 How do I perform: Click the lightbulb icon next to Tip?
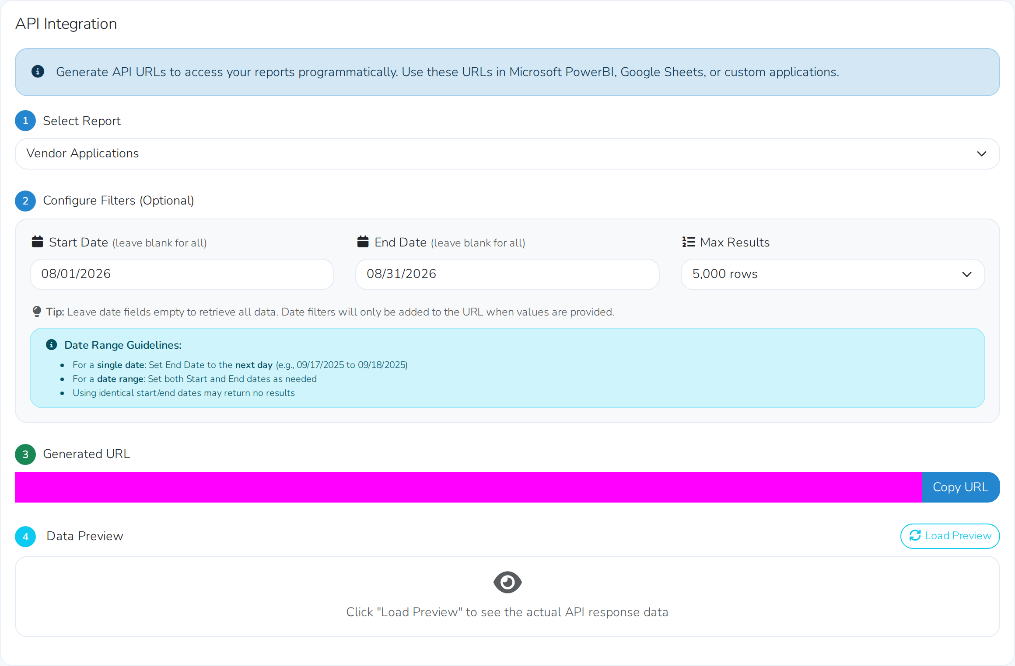click(37, 312)
